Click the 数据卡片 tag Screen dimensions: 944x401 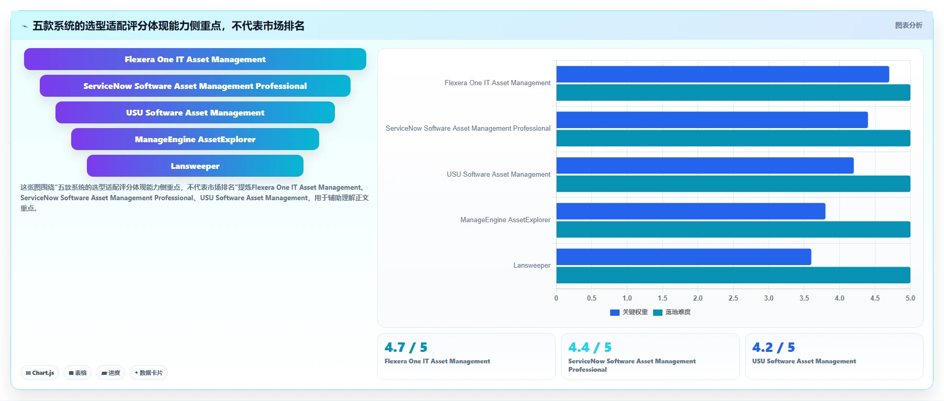point(149,373)
